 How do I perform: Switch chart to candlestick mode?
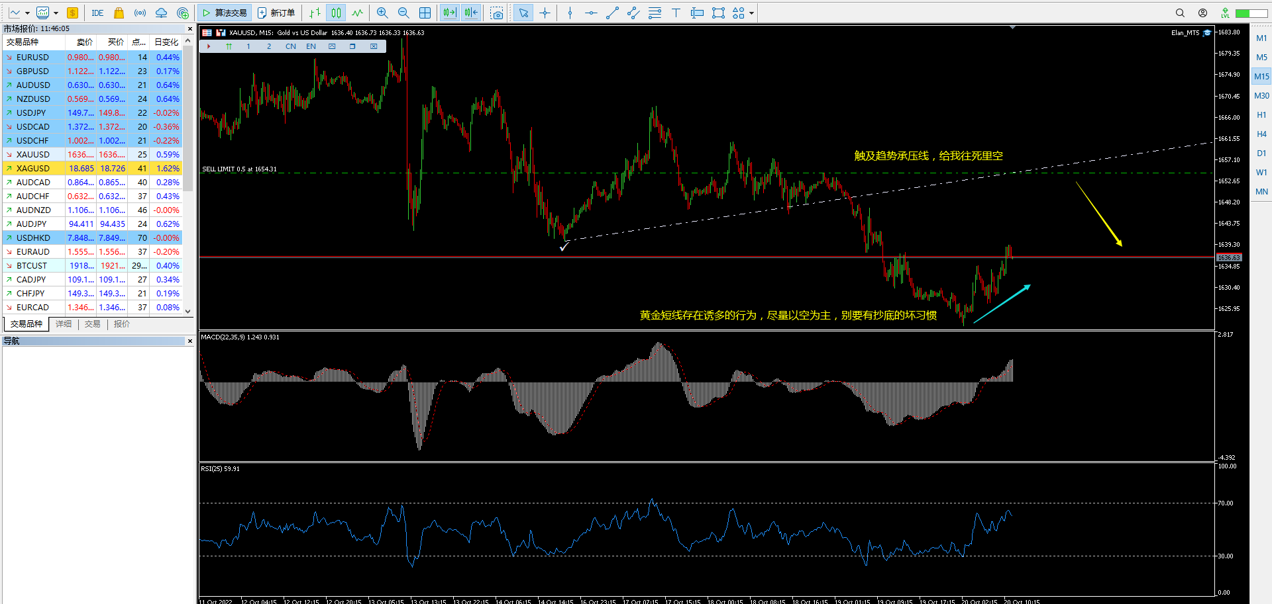(337, 13)
